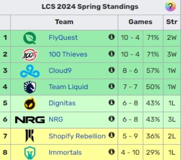This screenshot has height=160, width=181.
Task: Open the Team Liquid link
Action: (68, 87)
